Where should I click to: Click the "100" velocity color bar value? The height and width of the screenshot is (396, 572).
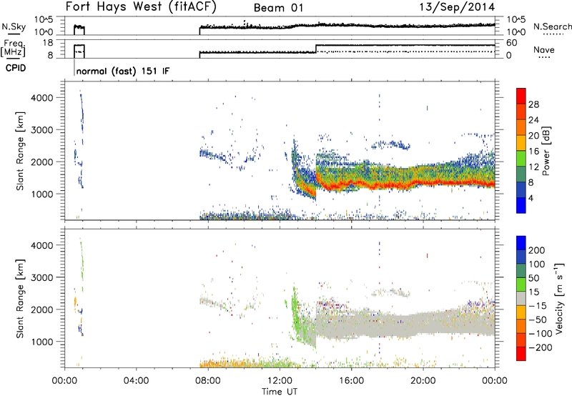[x=537, y=264]
